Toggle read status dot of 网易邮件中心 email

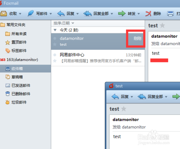pyautogui.click(x=55, y=55)
